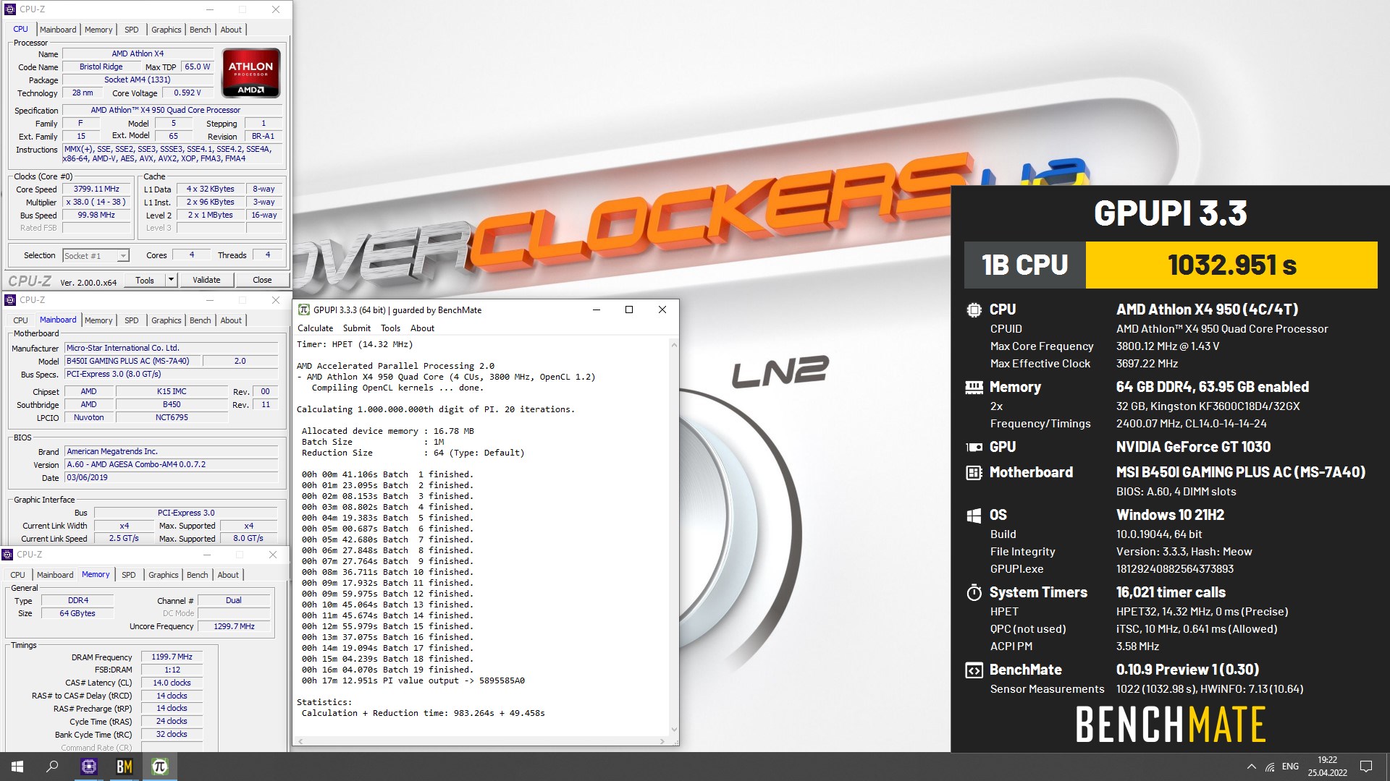
Task: Open Bench tab in top CPU-Z window
Action: coord(201,30)
